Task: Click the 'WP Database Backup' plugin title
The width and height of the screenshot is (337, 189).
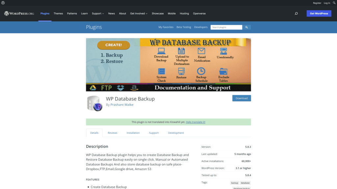Action: pos(130,99)
